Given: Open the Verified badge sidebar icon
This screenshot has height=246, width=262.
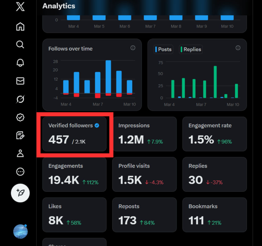Looking at the screenshot, I should click(20, 117).
